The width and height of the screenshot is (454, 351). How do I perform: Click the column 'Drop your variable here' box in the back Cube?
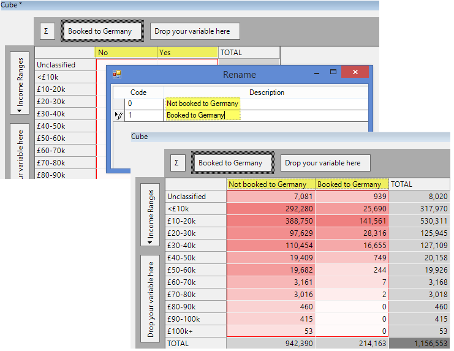[195, 31]
